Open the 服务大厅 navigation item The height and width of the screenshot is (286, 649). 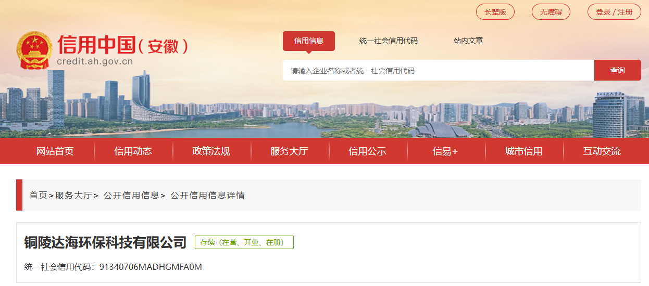pos(290,151)
